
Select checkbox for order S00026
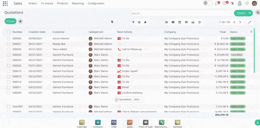(9, 39)
